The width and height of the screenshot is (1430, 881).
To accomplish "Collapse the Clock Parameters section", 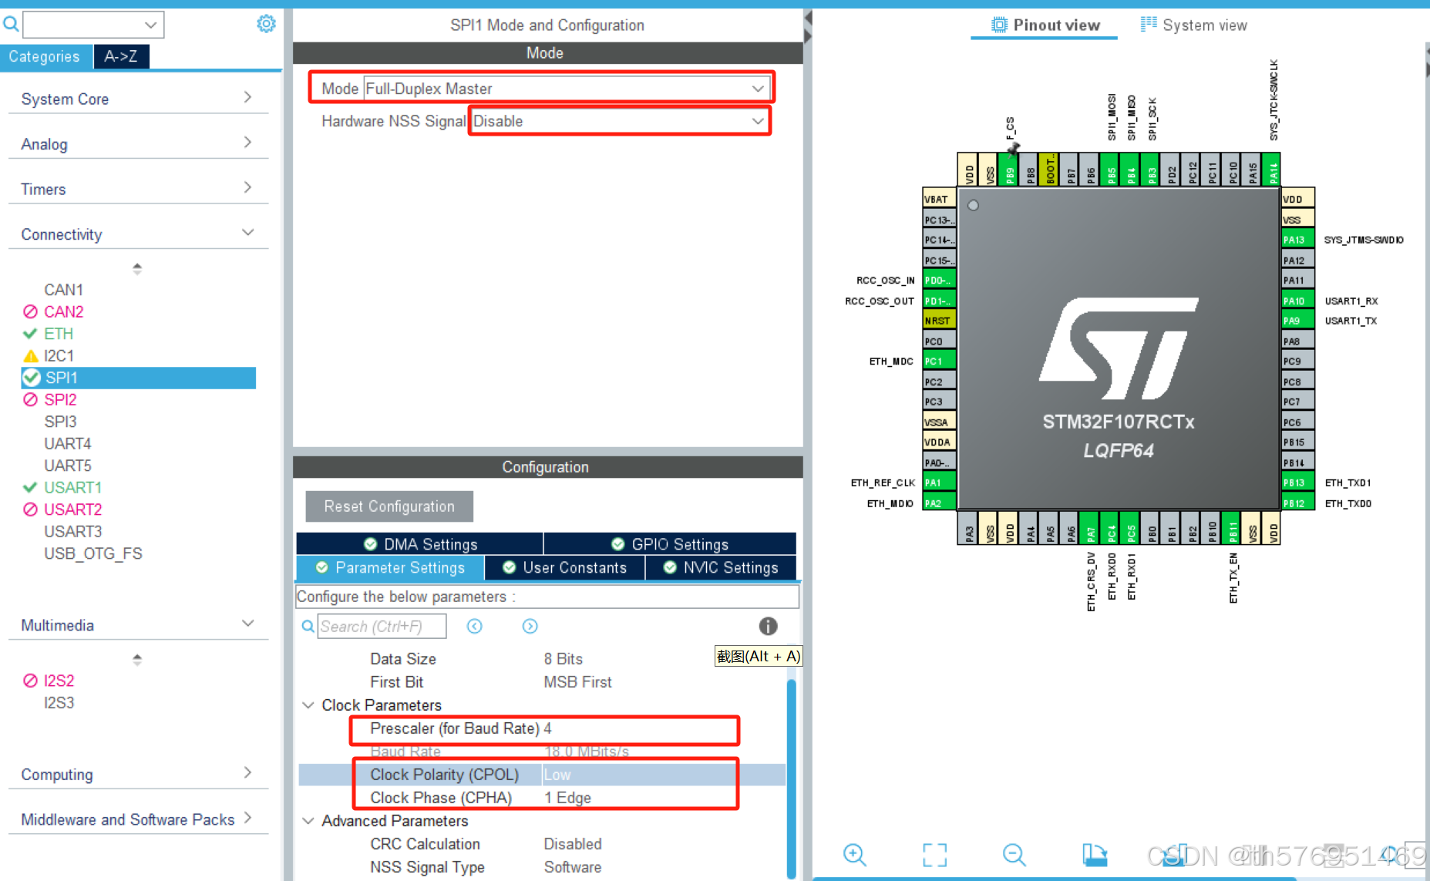I will coord(308,704).
